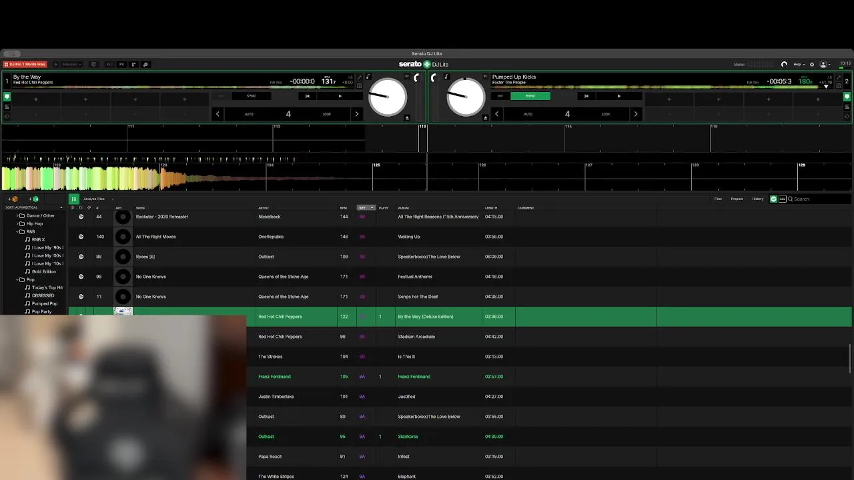Open the settings gear
Screen dimensions: 854x480
pyautogui.click(x=812, y=65)
